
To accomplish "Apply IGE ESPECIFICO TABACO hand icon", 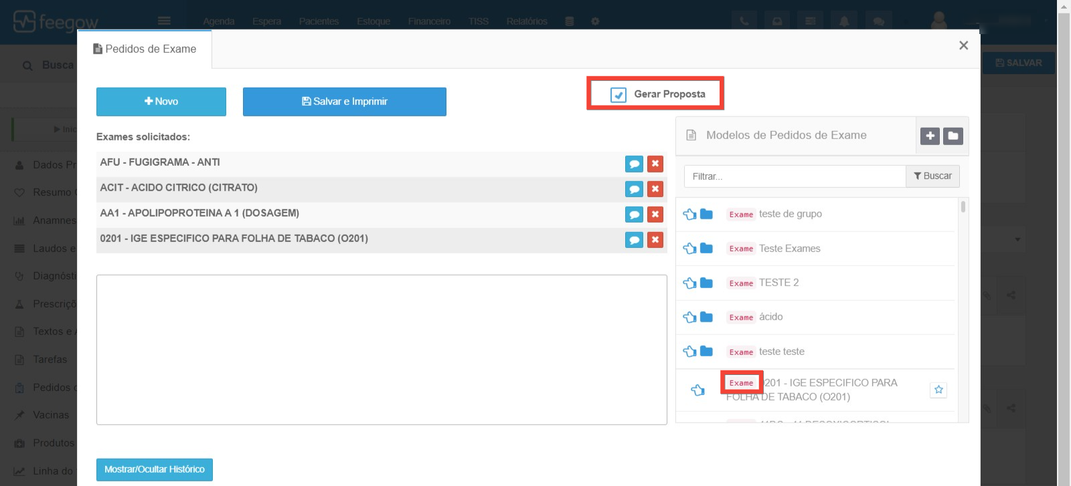I will (x=697, y=390).
